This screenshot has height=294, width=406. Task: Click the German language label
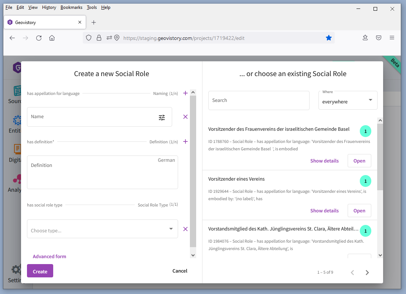(x=167, y=160)
